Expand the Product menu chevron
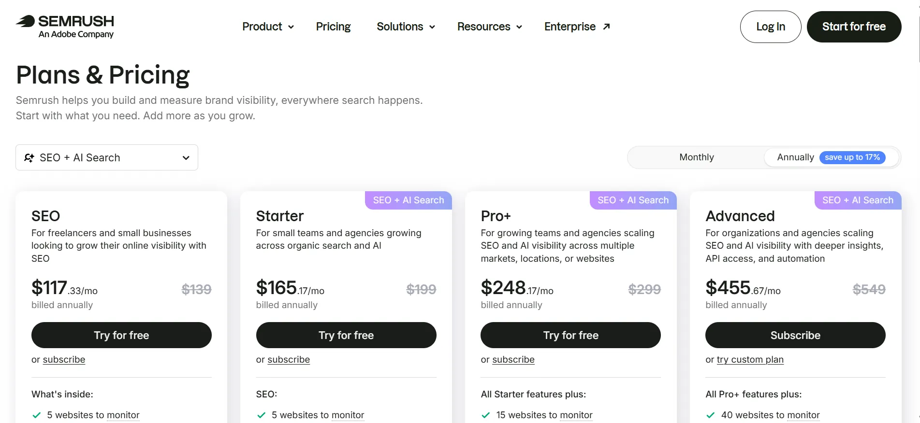Image resolution: width=920 pixels, height=423 pixels. [291, 27]
